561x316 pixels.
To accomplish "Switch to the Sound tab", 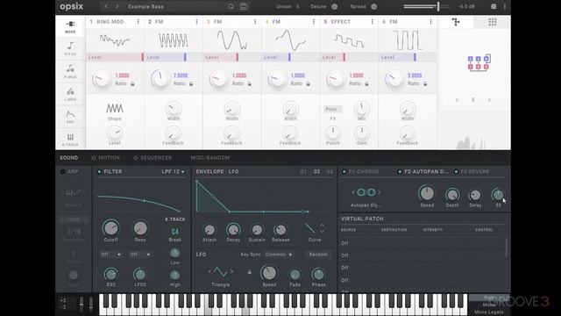I will point(68,158).
